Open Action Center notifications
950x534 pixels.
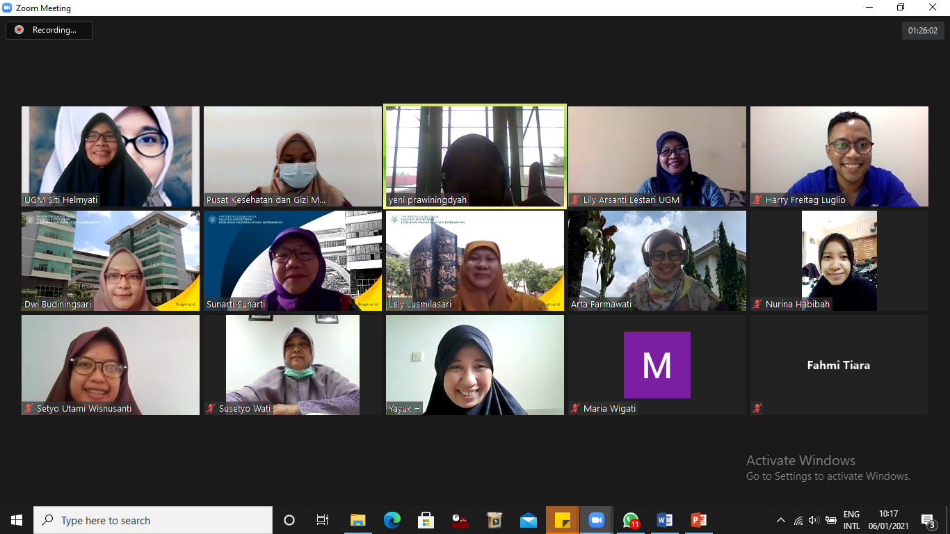click(928, 519)
